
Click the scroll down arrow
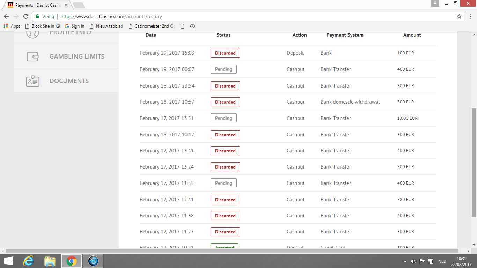click(474, 245)
